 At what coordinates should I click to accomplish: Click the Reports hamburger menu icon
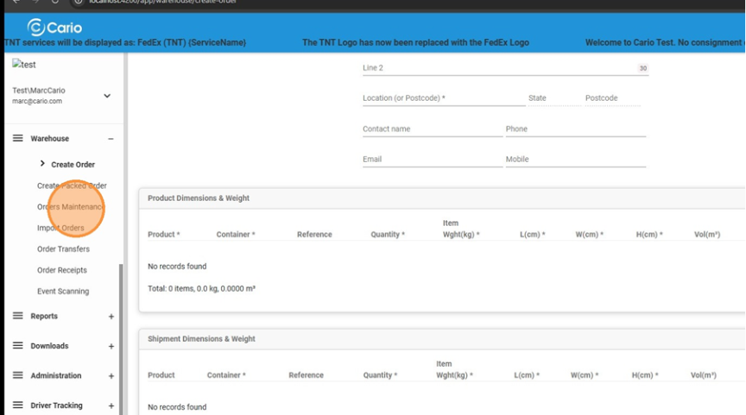click(x=17, y=316)
